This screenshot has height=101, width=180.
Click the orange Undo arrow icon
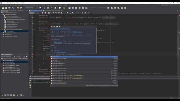click(18, 8)
